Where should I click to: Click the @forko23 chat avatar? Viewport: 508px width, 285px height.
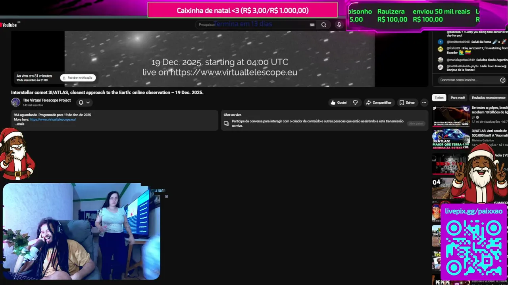point(440,49)
